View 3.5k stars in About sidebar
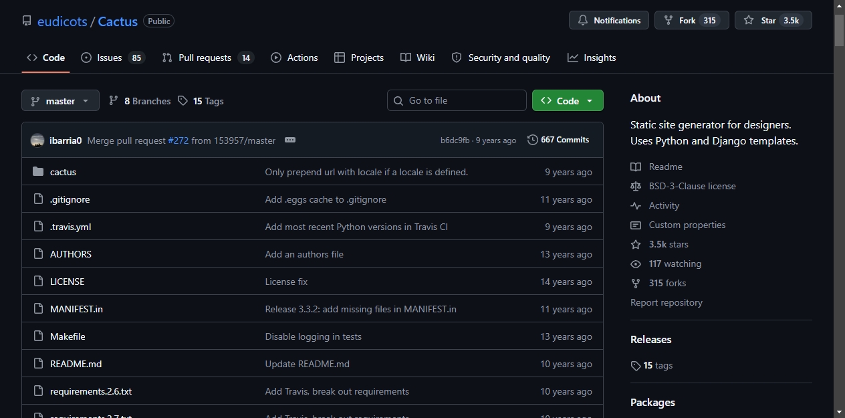 pos(659,244)
